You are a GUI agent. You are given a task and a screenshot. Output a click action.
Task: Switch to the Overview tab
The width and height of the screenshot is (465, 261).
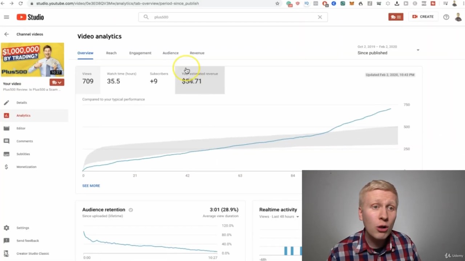pyautogui.click(x=85, y=53)
